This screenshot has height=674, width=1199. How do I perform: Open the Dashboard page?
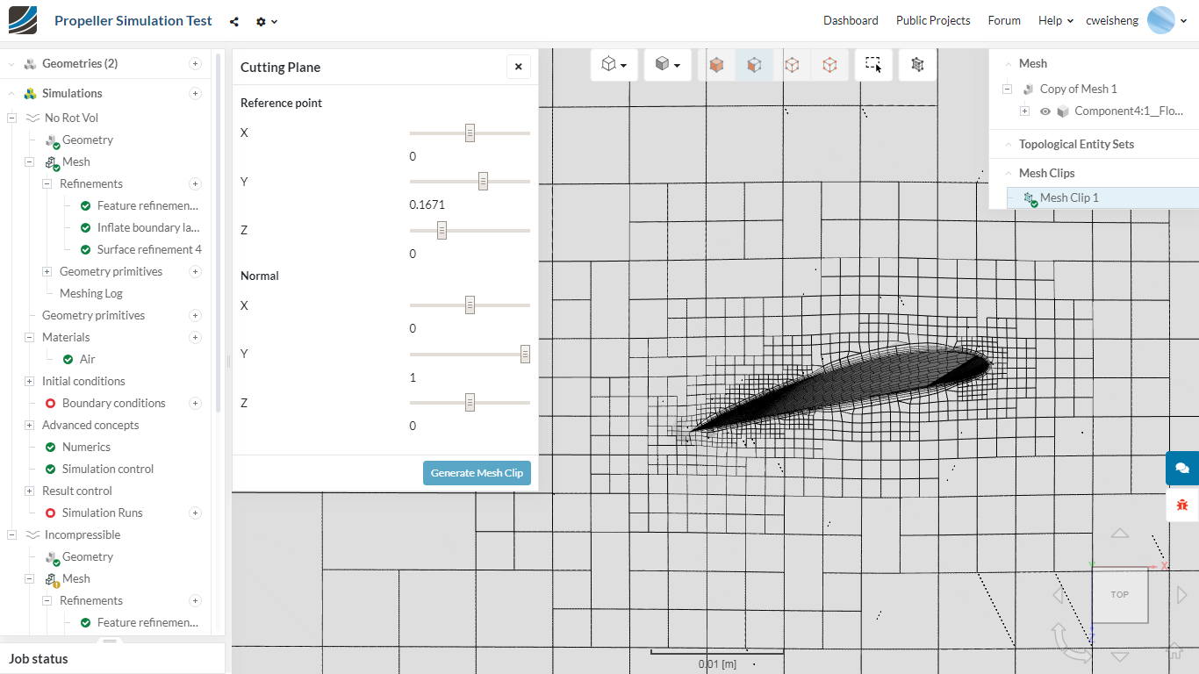[851, 20]
